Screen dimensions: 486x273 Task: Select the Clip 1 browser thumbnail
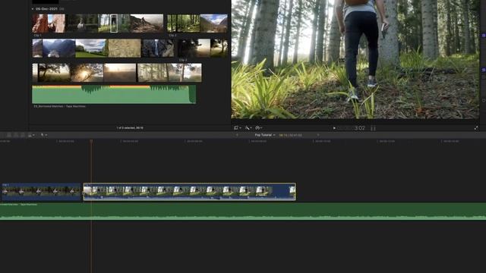point(98,24)
